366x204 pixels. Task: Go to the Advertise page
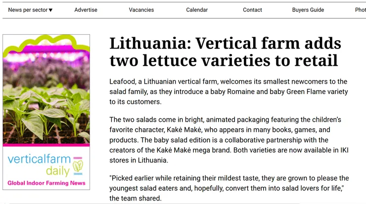click(x=86, y=10)
